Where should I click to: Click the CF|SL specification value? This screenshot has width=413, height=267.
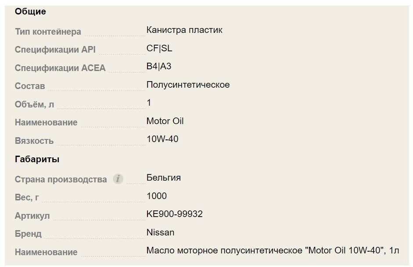(159, 48)
